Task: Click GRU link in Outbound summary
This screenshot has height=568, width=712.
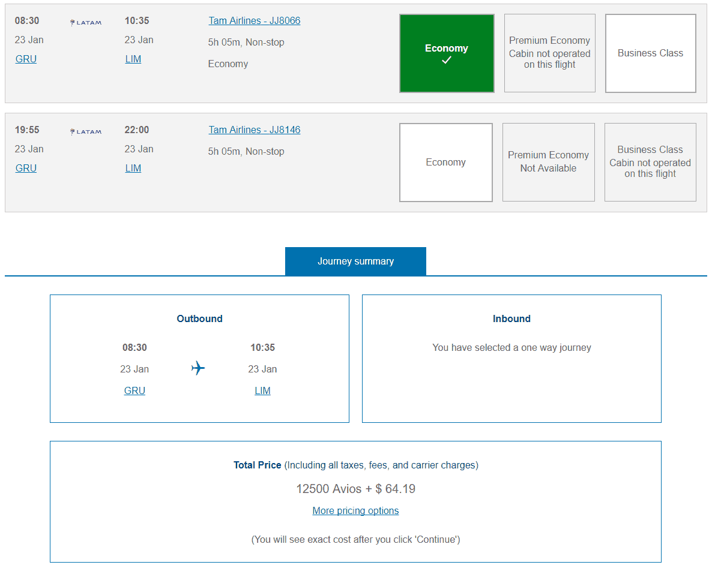Action: coord(134,391)
